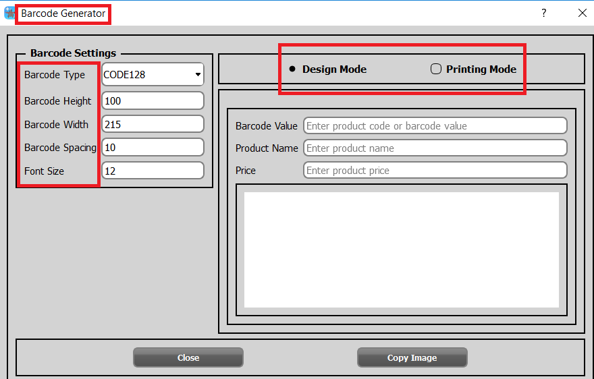Click the Barcode Width field showing 215

coord(153,125)
